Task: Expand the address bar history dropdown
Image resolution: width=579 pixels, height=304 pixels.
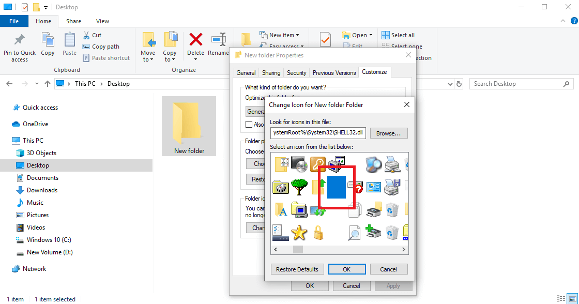Action: point(450,84)
